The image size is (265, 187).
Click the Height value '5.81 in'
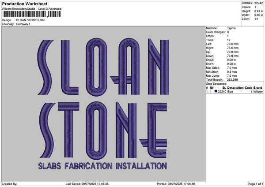pos(258,11)
